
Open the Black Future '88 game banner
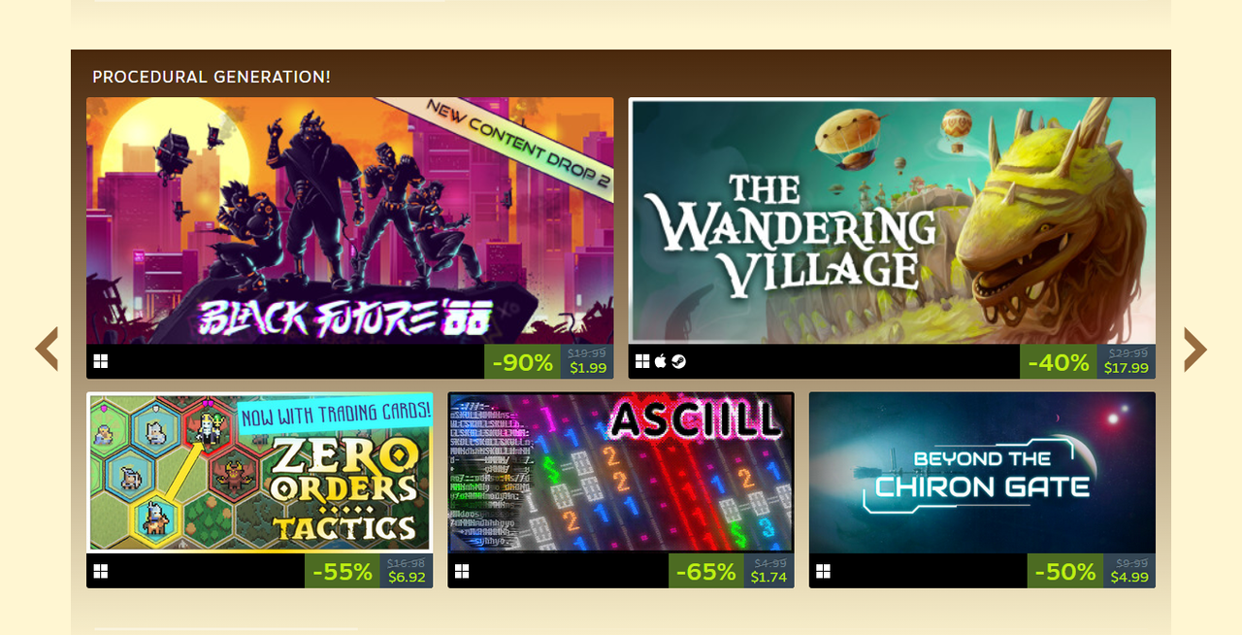click(349, 220)
